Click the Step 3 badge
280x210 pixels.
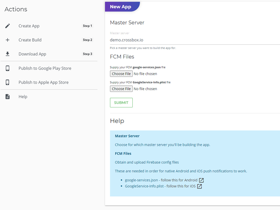87,54
